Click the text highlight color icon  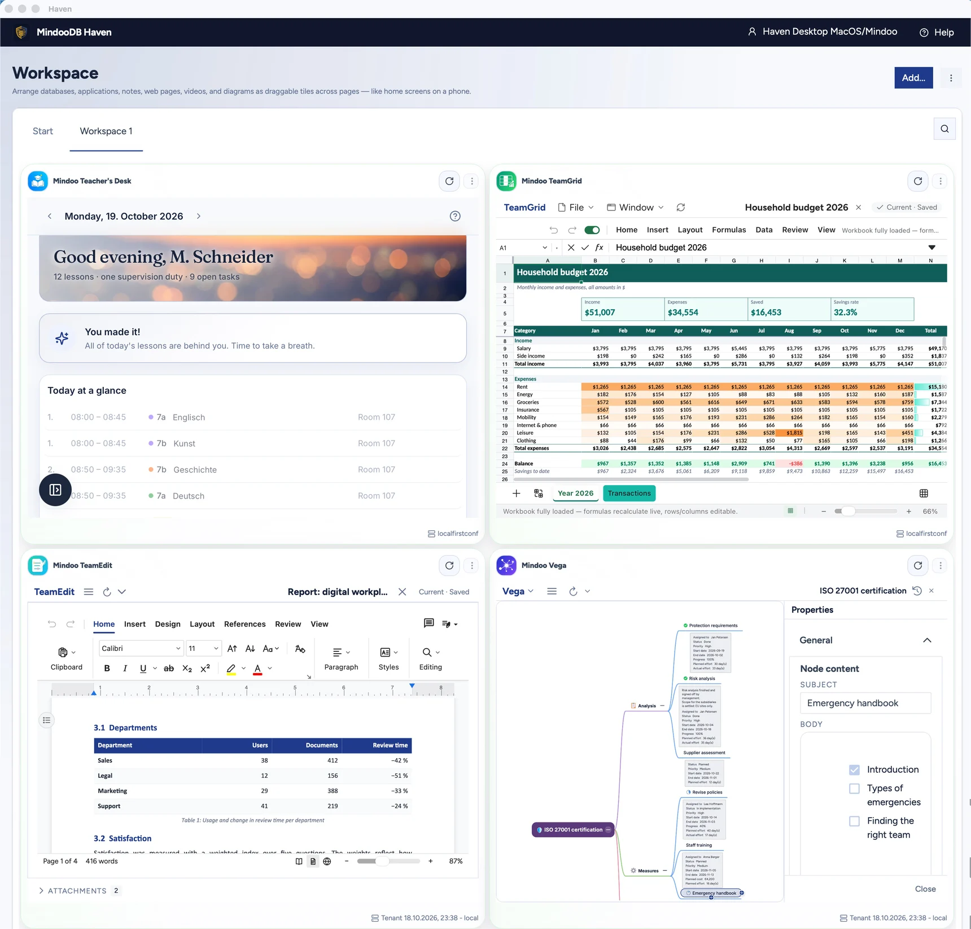(231, 668)
